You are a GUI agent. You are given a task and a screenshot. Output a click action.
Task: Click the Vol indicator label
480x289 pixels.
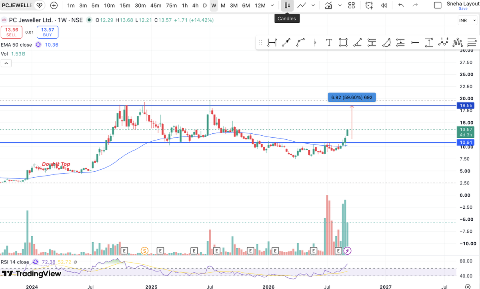(4, 53)
